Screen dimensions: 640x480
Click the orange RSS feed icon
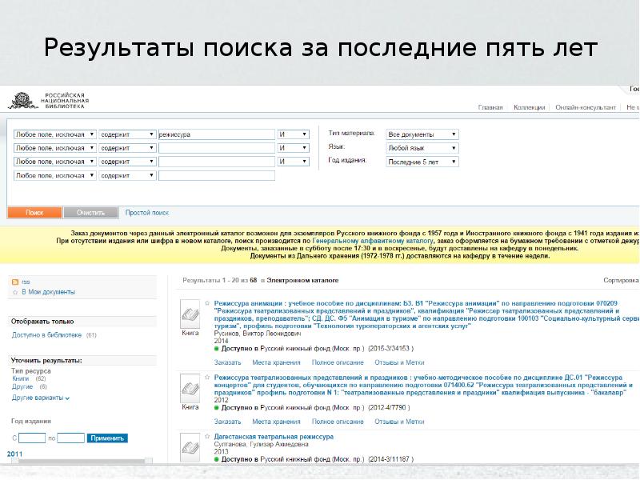pyautogui.click(x=14, y=282)
